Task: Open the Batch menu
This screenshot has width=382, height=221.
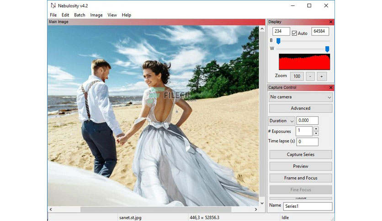Action: pos(80,15)
